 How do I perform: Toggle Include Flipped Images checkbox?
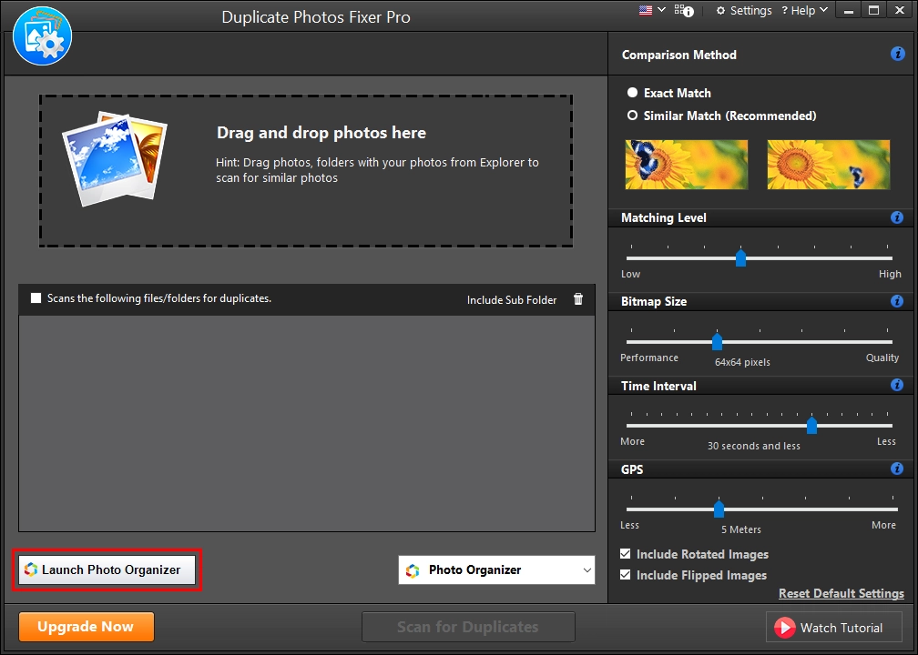(x=626, y=575)
